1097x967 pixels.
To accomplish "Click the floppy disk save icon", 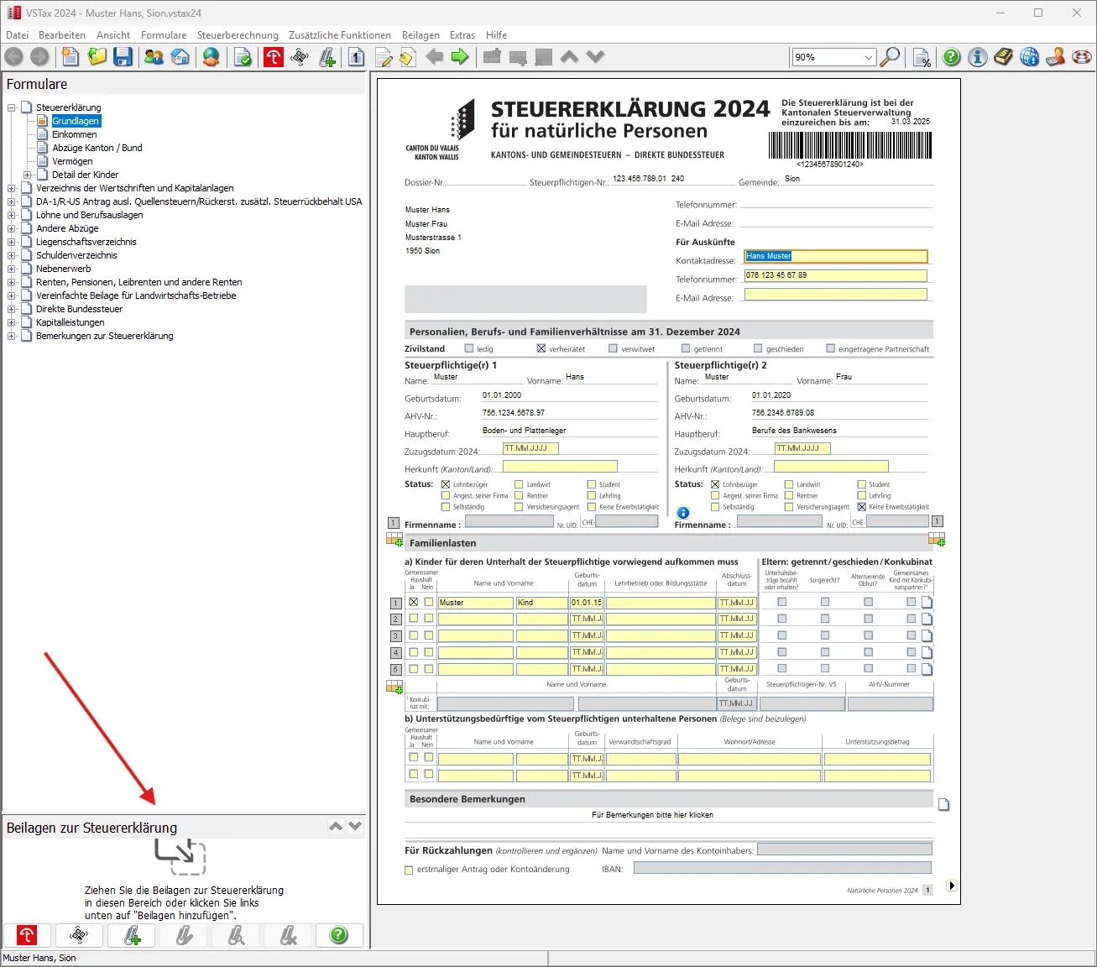I will 123,57.
